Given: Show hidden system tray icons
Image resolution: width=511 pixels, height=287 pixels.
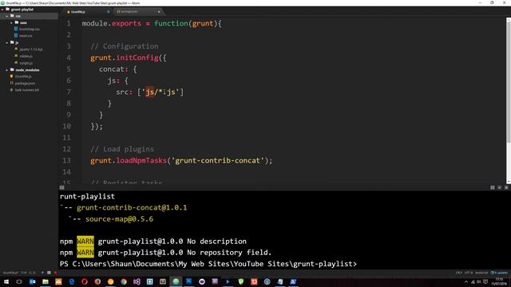Looking at the screenshot, I should point(466,281).
